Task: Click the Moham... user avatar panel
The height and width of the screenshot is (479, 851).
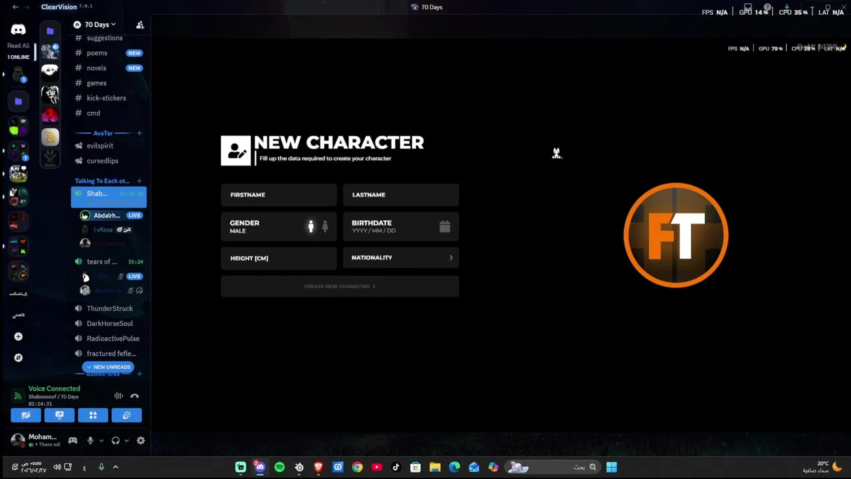Action: coord(35,440)
